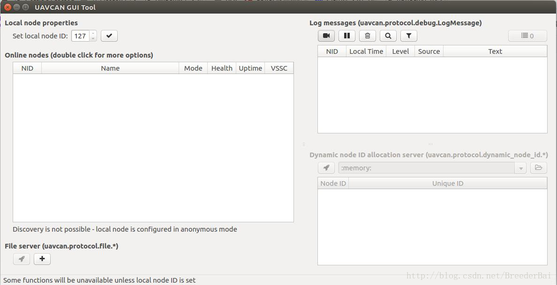The height and width of the screenshot is (285, 557).
Task: Clear log messages with trash icon
Action: point(367,36)
